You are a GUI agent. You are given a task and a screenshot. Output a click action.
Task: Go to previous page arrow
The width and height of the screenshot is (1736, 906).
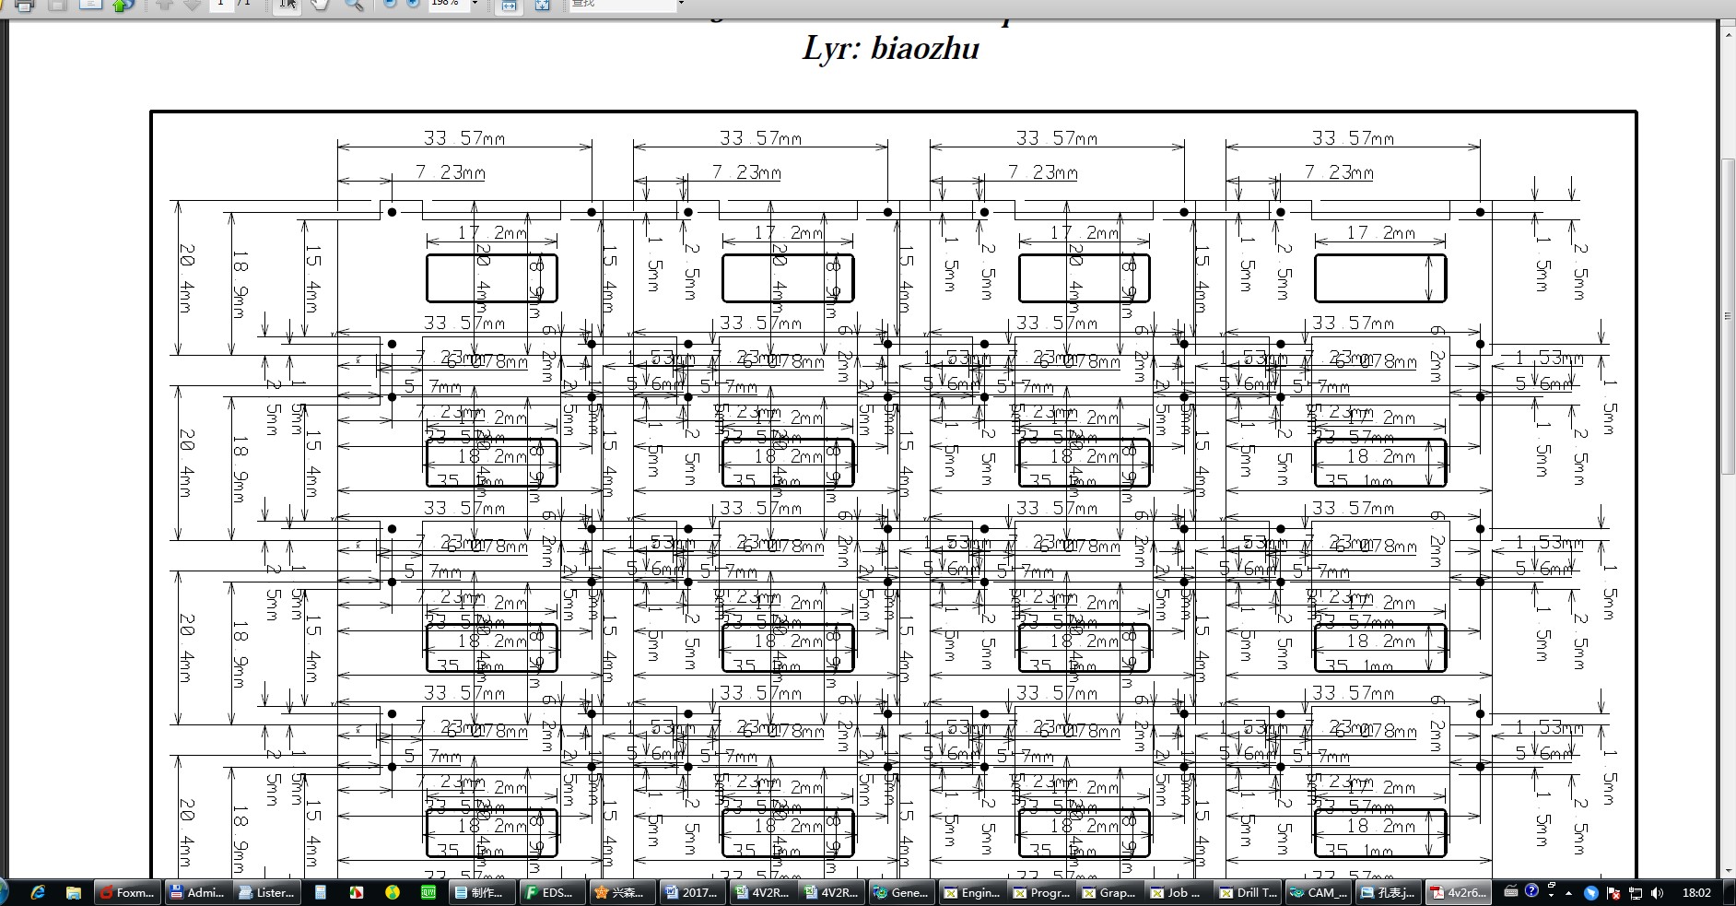tap(163, 5)
